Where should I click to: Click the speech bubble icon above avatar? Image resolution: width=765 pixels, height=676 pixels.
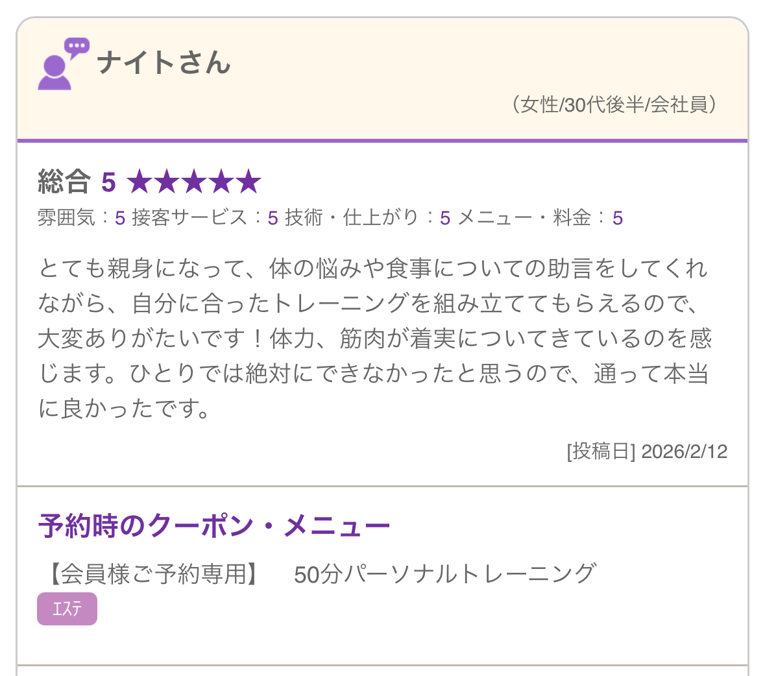77,48
